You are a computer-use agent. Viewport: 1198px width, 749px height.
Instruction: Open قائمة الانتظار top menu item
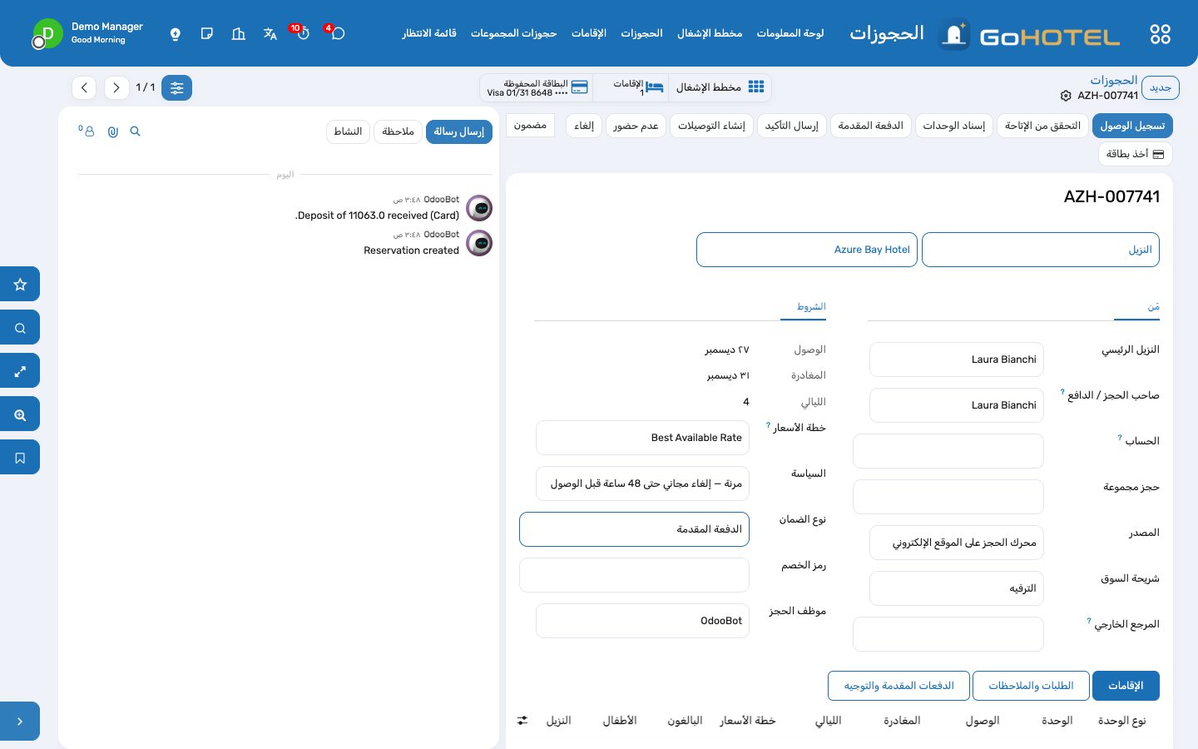429,33
